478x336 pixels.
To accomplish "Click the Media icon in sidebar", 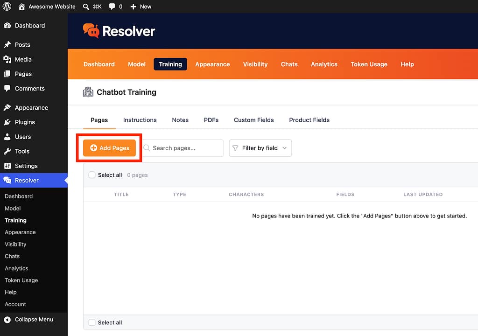I will (x=7, y=59).
